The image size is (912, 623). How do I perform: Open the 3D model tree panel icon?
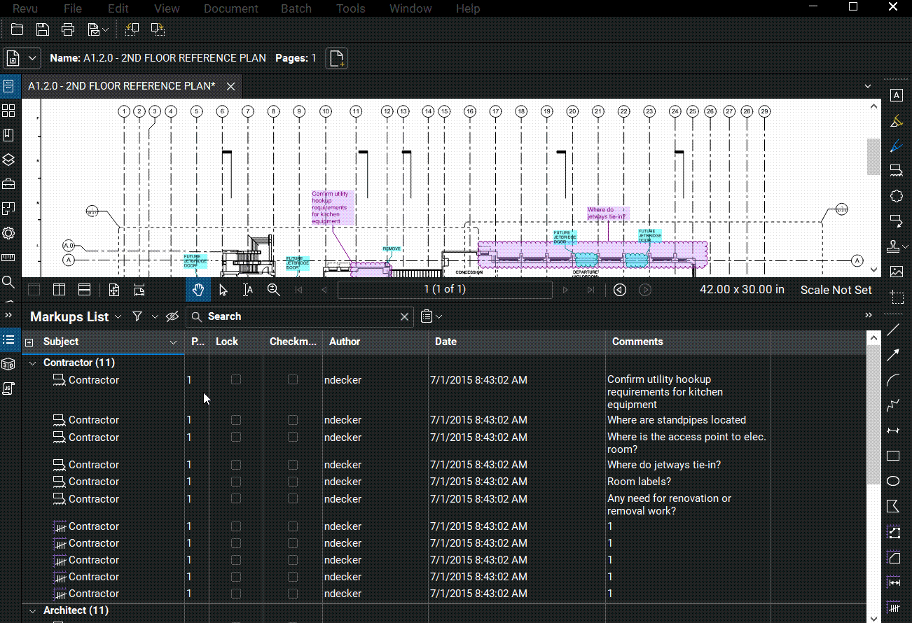(8, 365)
